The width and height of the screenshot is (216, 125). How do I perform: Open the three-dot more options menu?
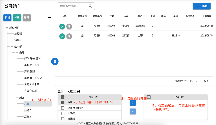click(49, 18)
